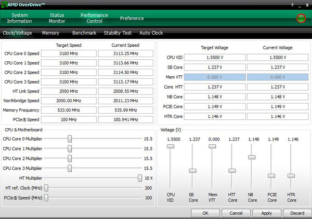Click the CPU Core 1 Multiplier slider handle
The image size is (312, 219).
click(x=70, y=148)
